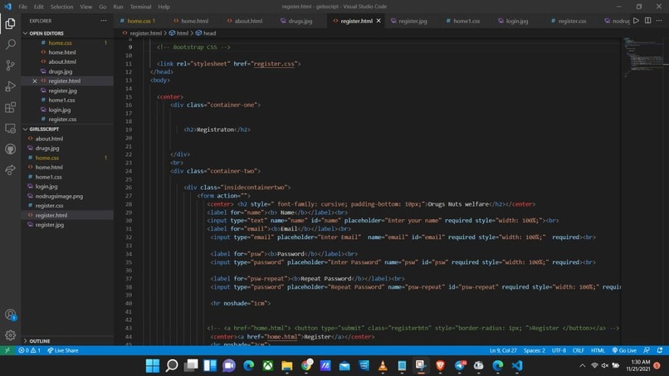Viewport: 669px width, 376px height.
Task: Open the Explorer view in activity bar
Action: click(x=10, y=23)
